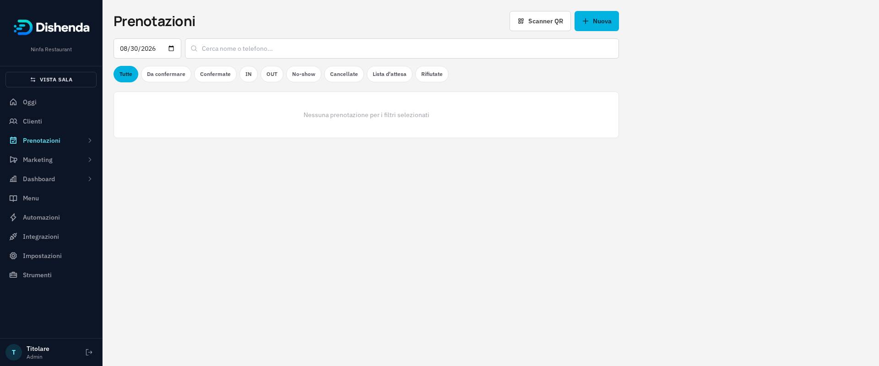
Task: Click the Titolare user name
Action: [x=38, y=349]
